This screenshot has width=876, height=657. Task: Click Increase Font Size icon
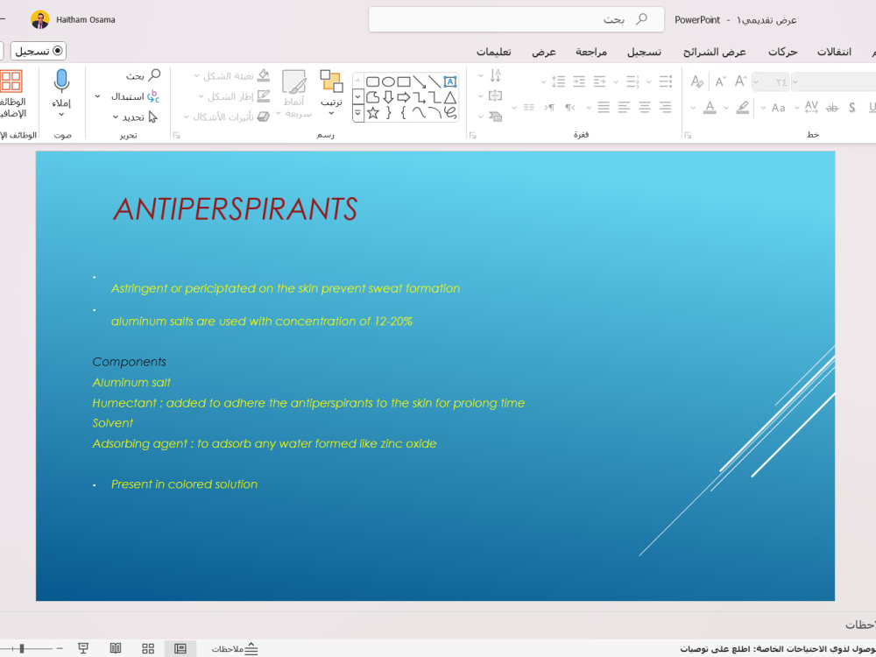(x=740, y=81)
